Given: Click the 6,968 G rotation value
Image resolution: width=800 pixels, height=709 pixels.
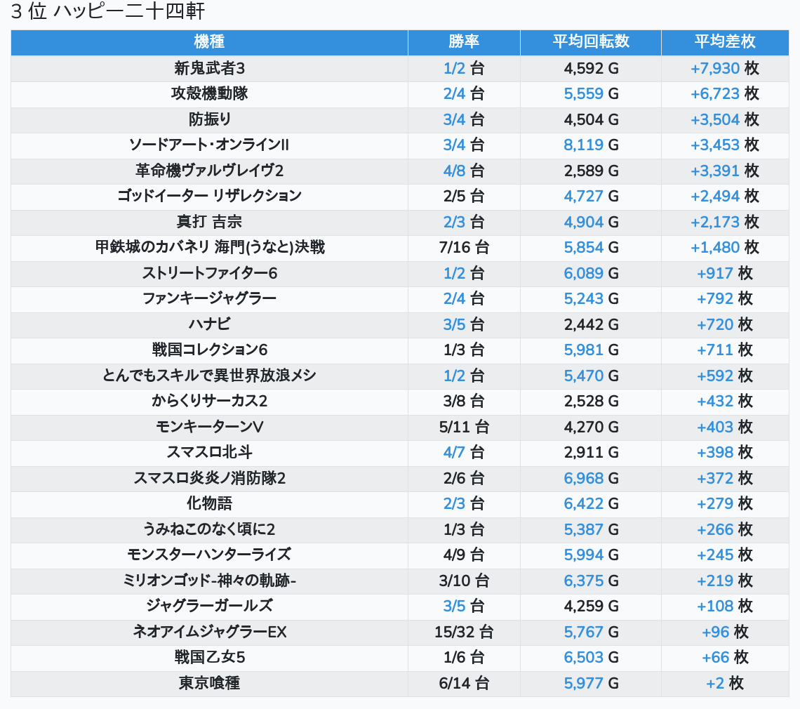Looking at the screenshot, I should (591, 478).
